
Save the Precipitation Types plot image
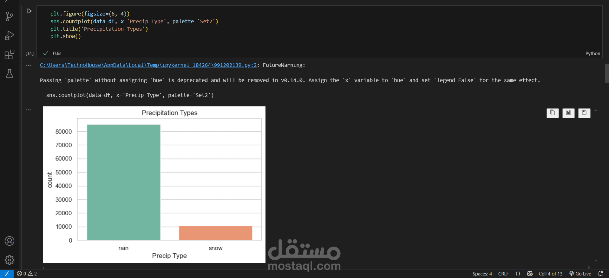584,113
